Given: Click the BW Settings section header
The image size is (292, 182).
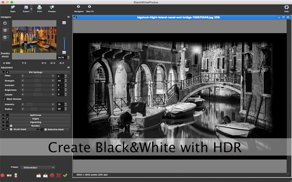Looking at the screenshot, I should (35, 72).
